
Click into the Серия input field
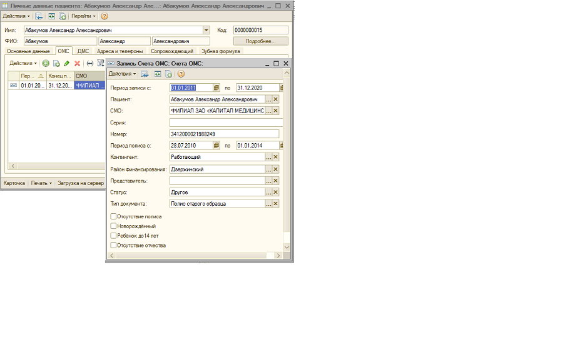coord(226,123)
